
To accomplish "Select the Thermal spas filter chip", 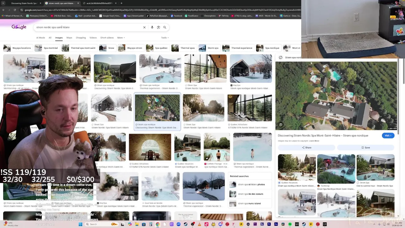I will [184, 48].
